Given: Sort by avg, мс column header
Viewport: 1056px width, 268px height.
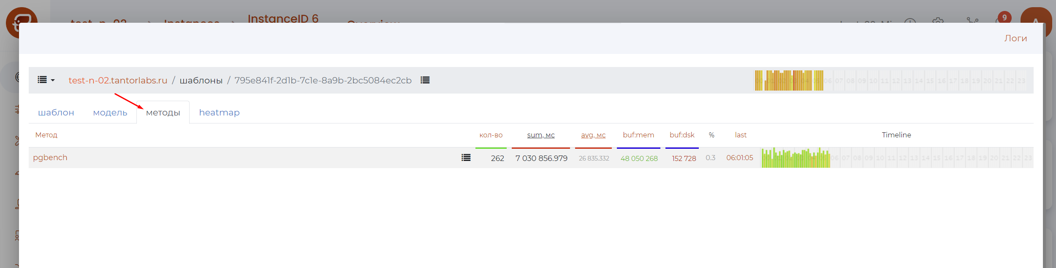Looking at the screenshot, I should (x=593, y=135).
